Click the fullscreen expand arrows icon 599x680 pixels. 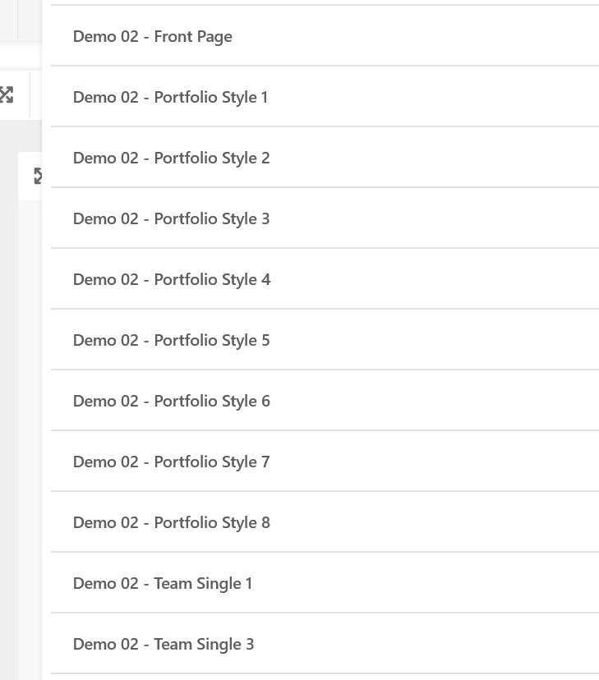(x=7, y=94)
